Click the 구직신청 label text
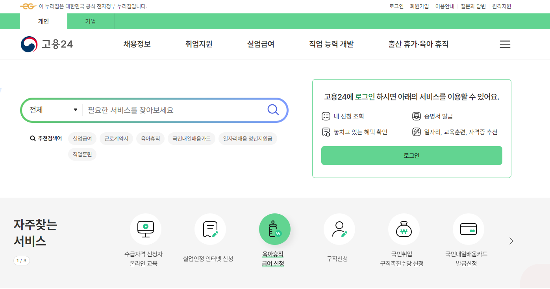This screenshot has height=289, width=550. click(x=337, y=259)
